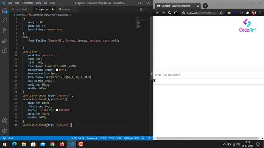This screenshot has width=264, height=148.
Task: Change indentation via Spaces: 4
Action: coord(92,138)
